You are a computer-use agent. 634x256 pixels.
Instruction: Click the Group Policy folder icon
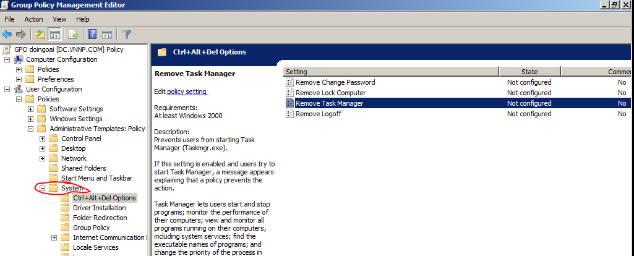coord(65,228)
